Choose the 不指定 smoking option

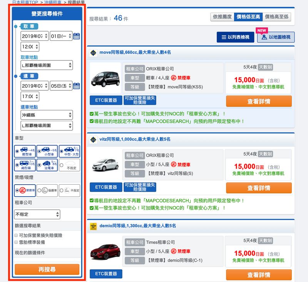point(70,190)
